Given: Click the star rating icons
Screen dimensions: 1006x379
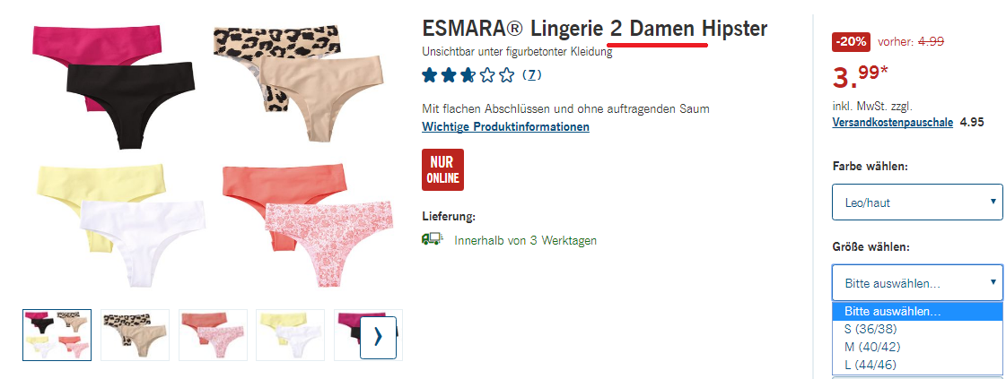Looking at the screenshot, I should pos(468,75).
